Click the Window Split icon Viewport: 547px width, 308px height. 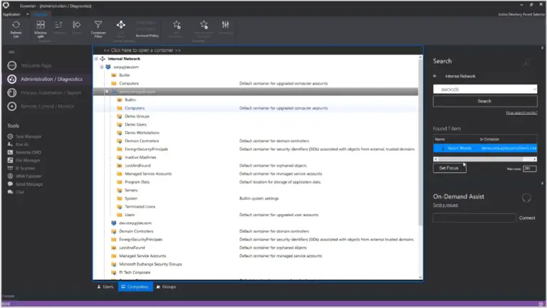pyautogui.click(x=41, y=28)
